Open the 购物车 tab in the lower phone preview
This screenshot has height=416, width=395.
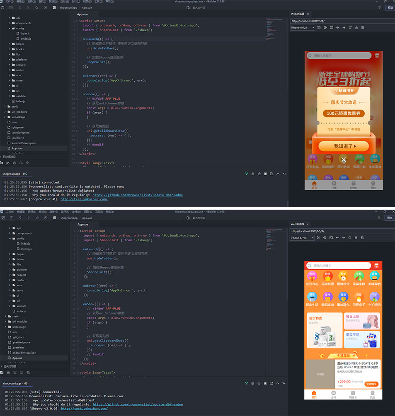click(353, 394)
